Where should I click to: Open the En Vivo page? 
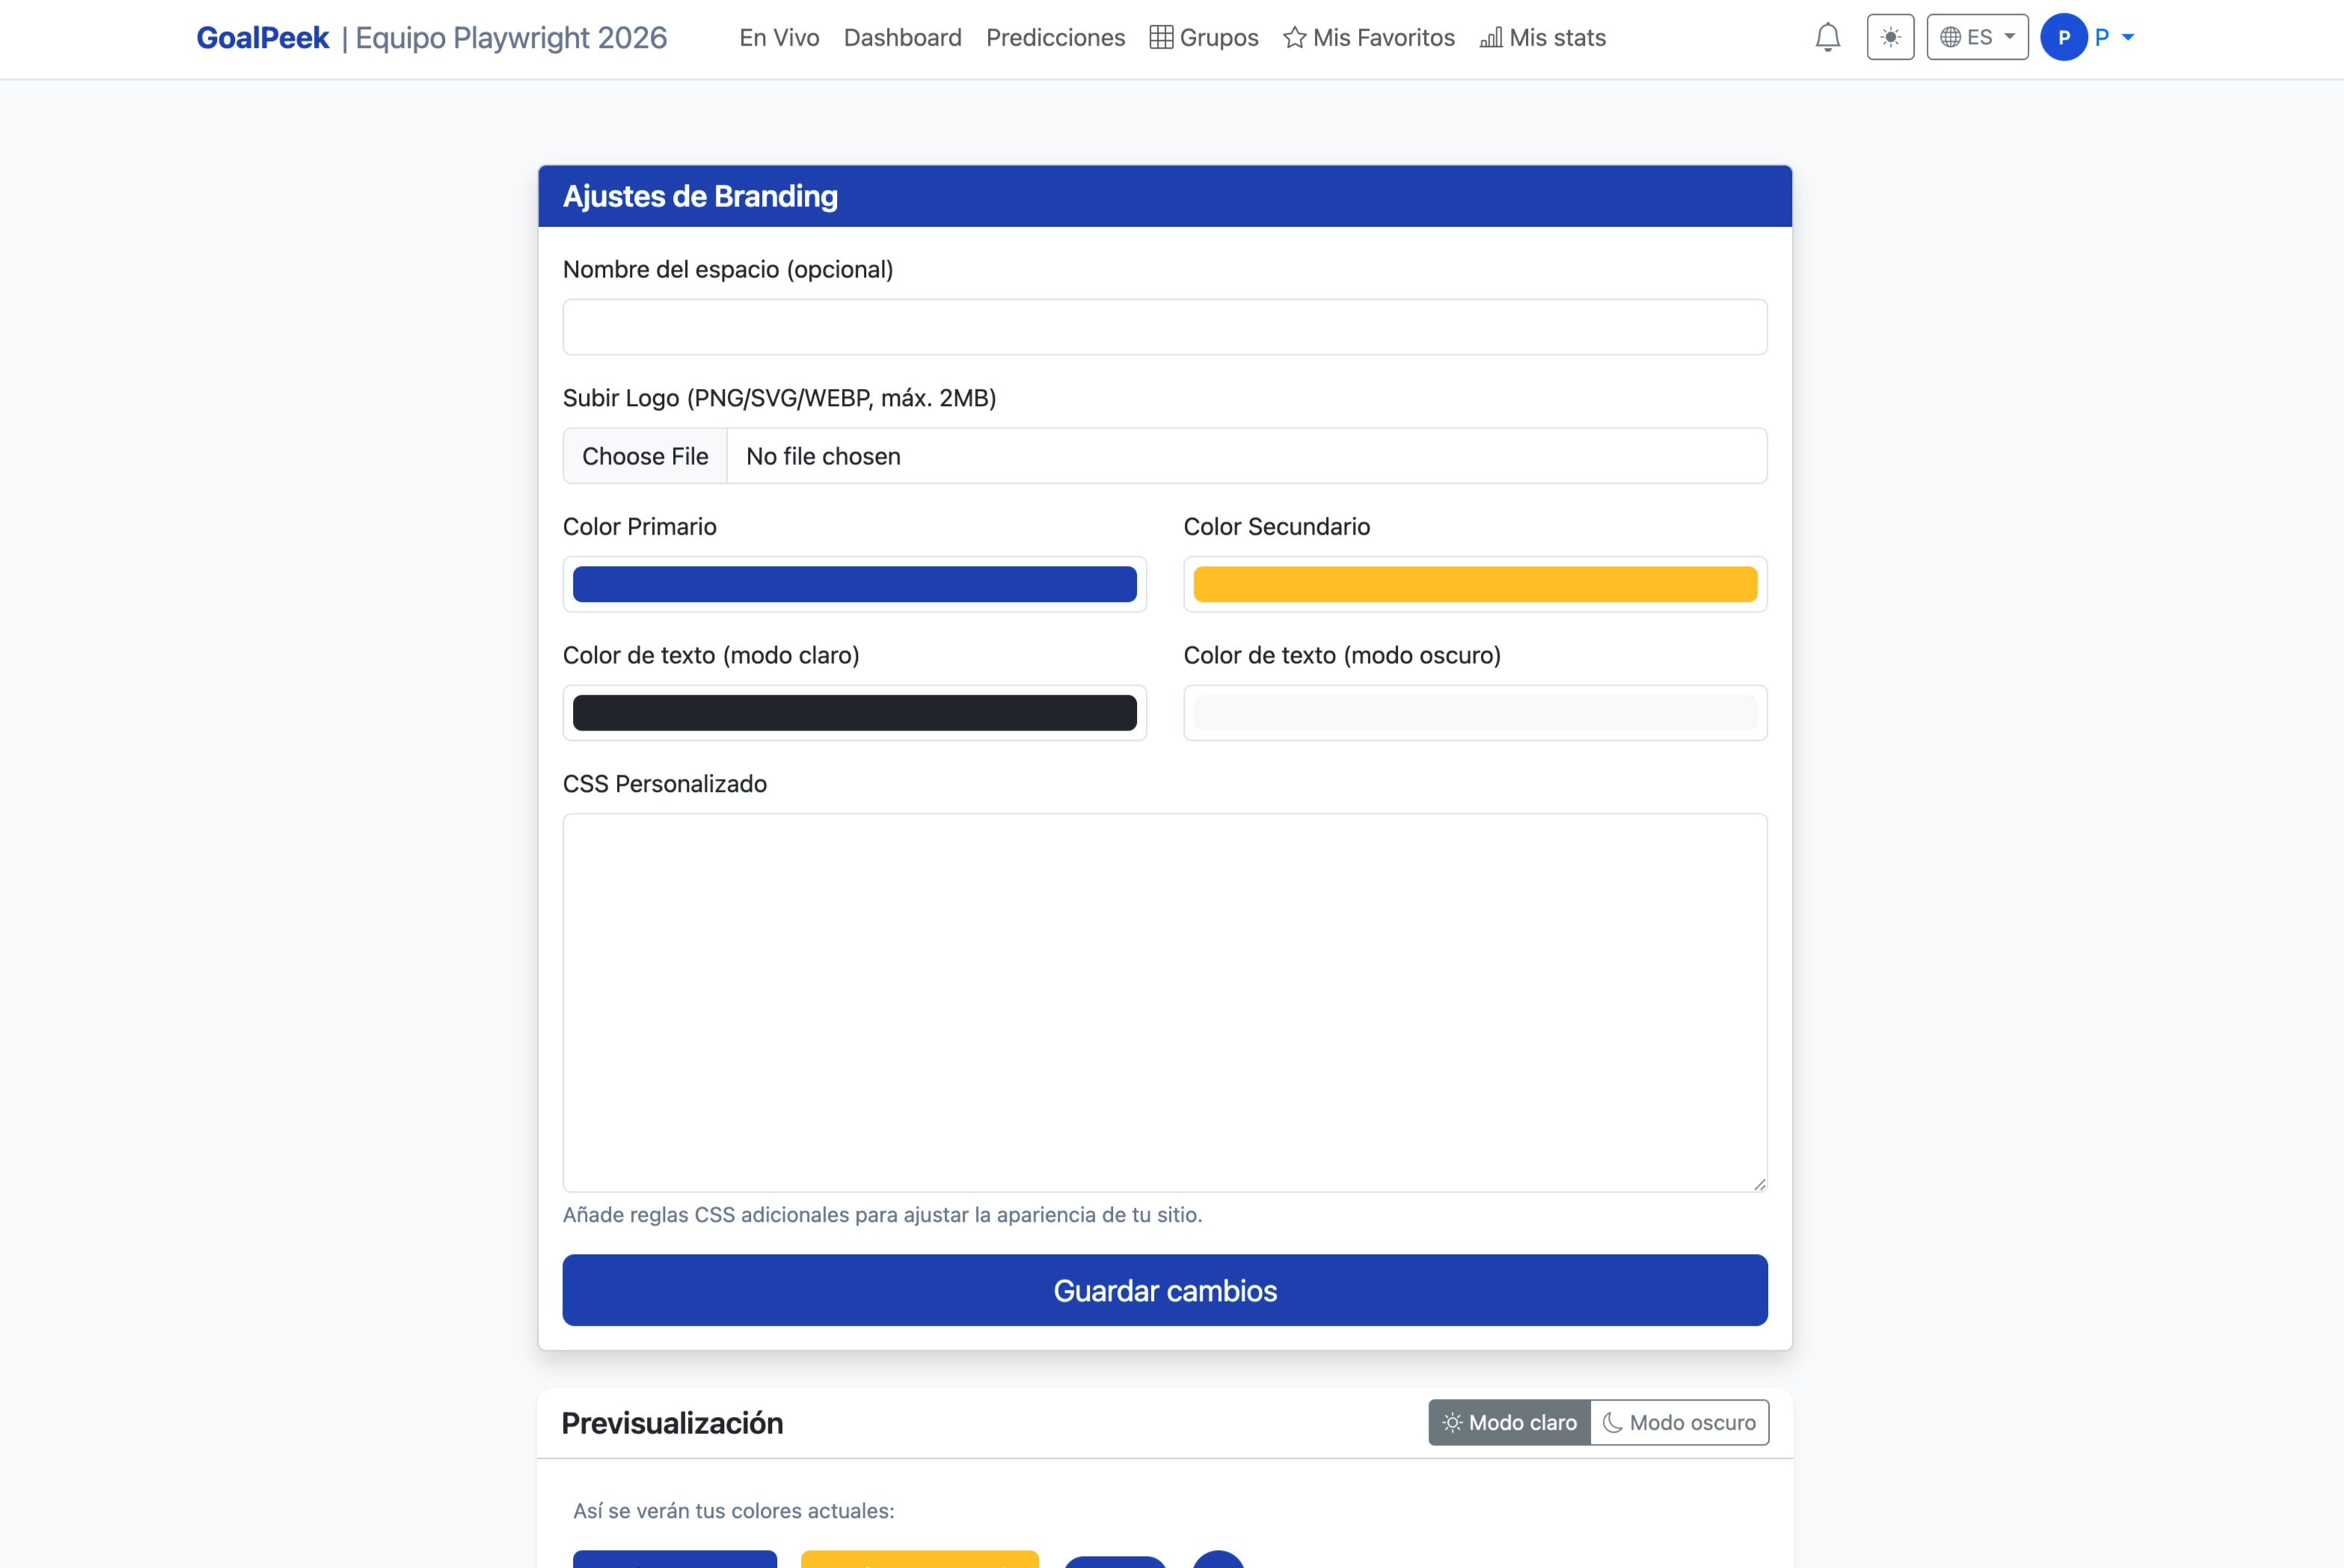click(779, 37)
